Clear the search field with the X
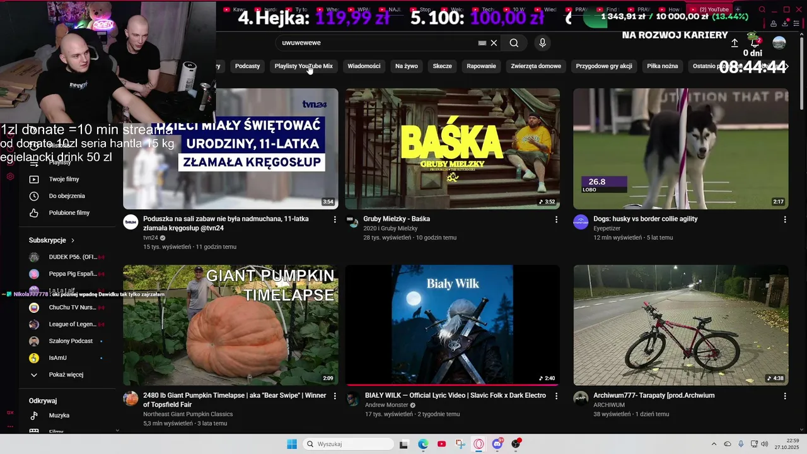Image resolution: width=807 pixels, height=454 pixels. [494, 43]
